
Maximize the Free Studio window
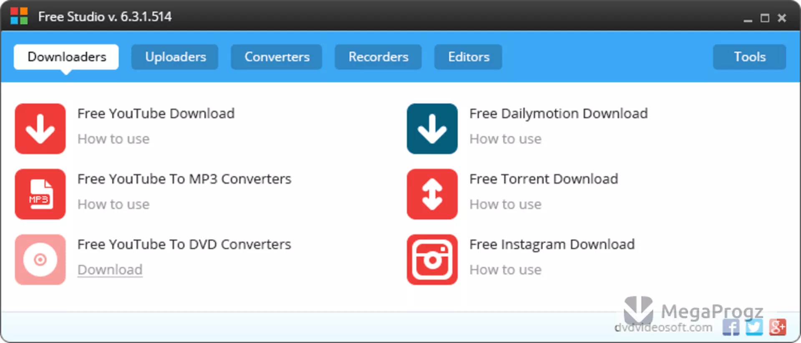(x=765, y=18)
